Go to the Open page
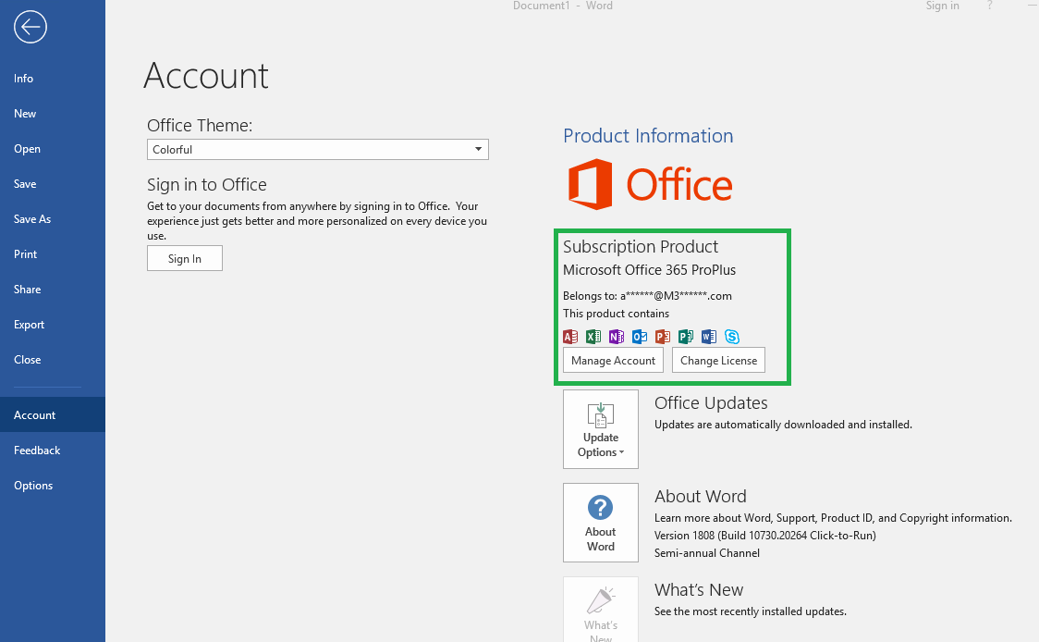Screen dimensions: 1039x642 point(53,149)
